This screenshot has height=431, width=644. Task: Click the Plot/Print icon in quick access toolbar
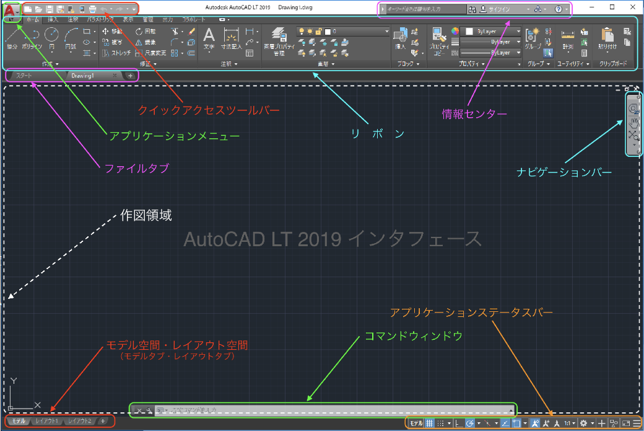tap(92, 9)
